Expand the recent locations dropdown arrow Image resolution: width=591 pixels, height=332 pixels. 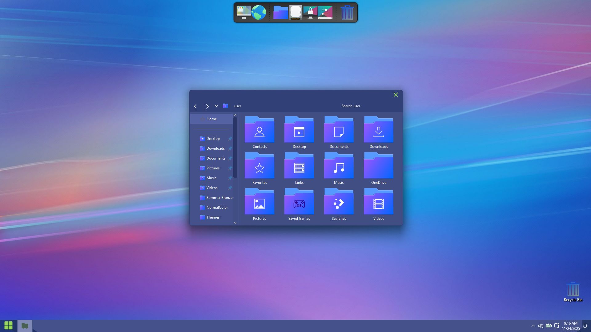tap(216, 106)
